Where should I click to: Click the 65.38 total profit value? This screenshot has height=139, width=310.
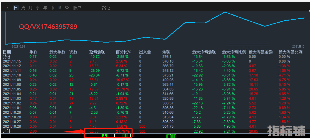pos(94,131)
